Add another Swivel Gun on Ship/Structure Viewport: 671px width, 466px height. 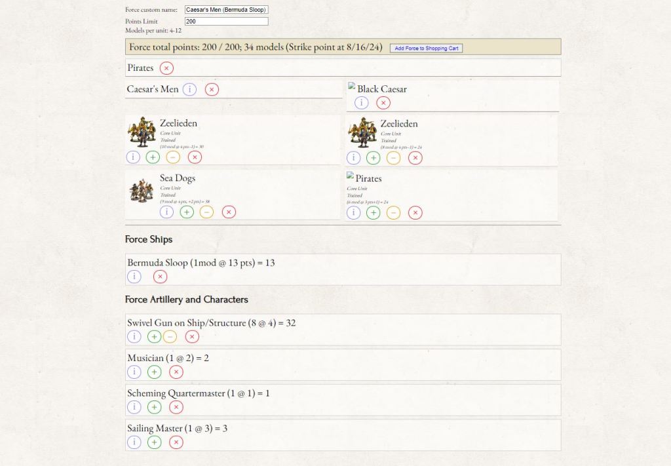154,337
